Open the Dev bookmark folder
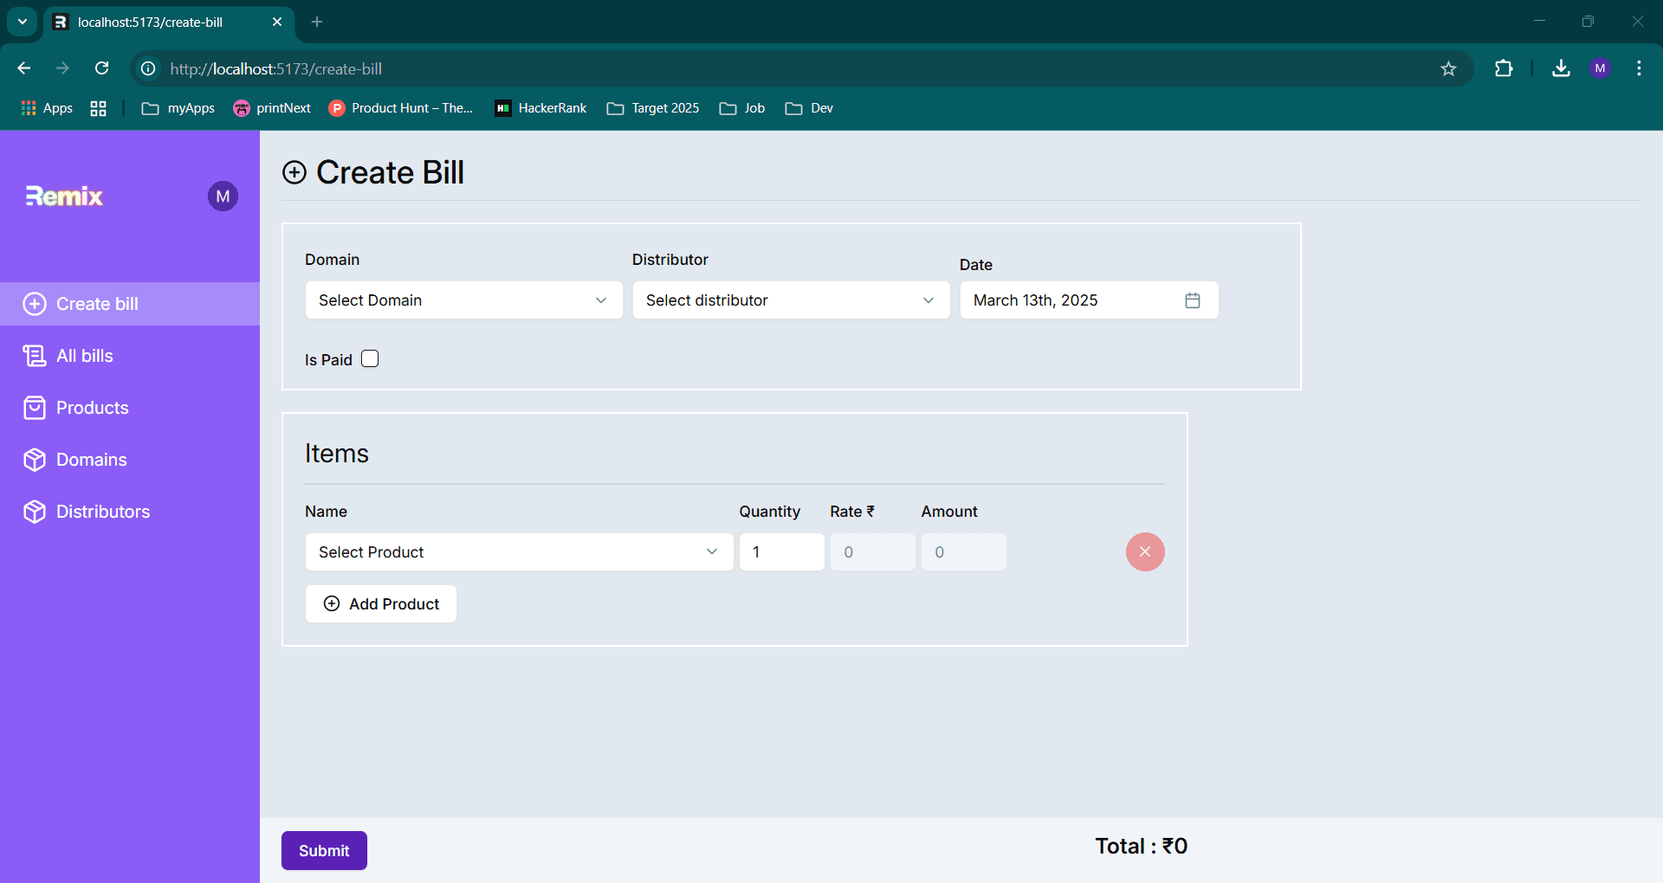Screen dimensions: 1663x883 [809, 108]
